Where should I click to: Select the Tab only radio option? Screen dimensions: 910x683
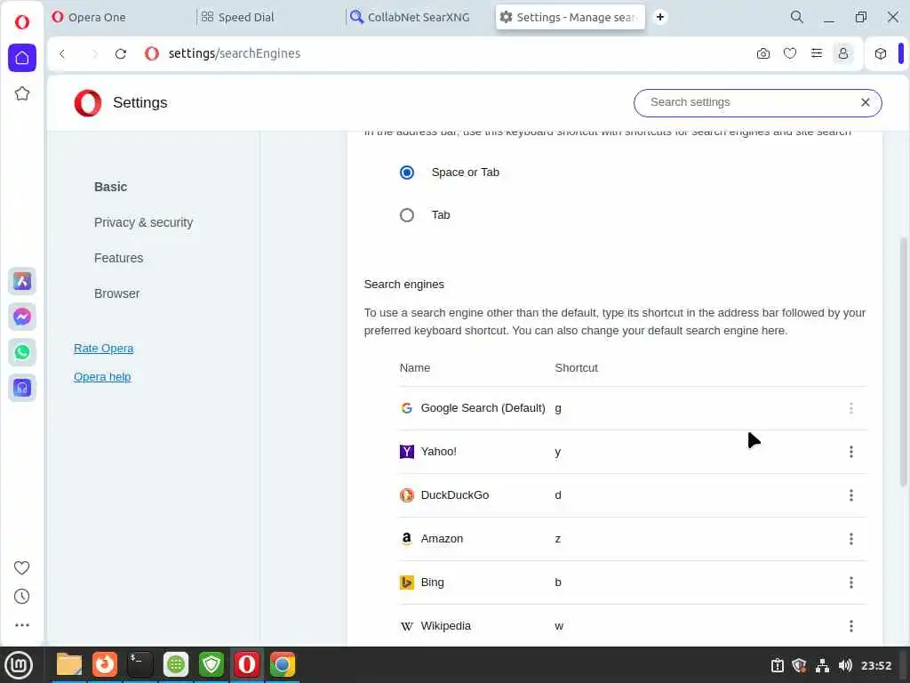point(407,215)
